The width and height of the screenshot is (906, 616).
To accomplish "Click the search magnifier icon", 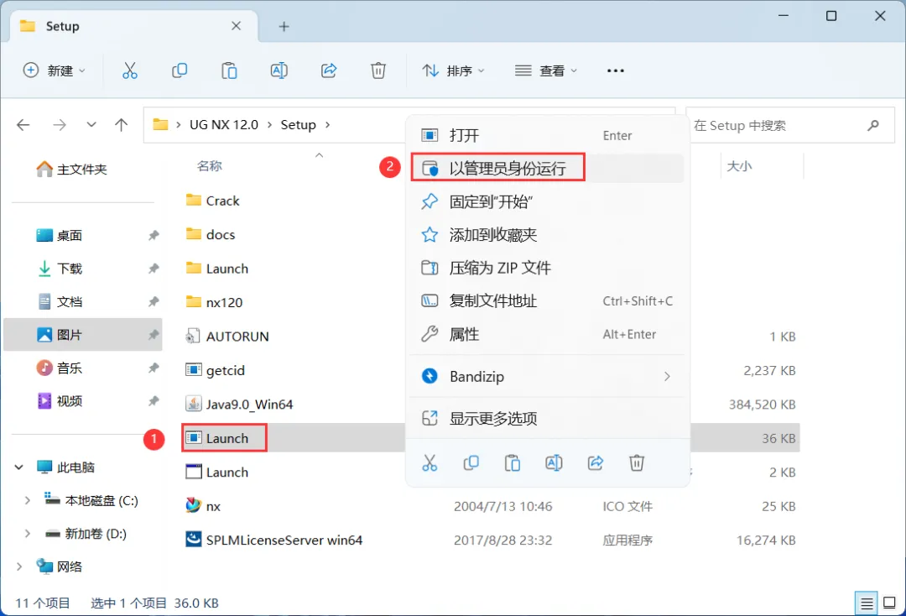I will coord(873,125).
